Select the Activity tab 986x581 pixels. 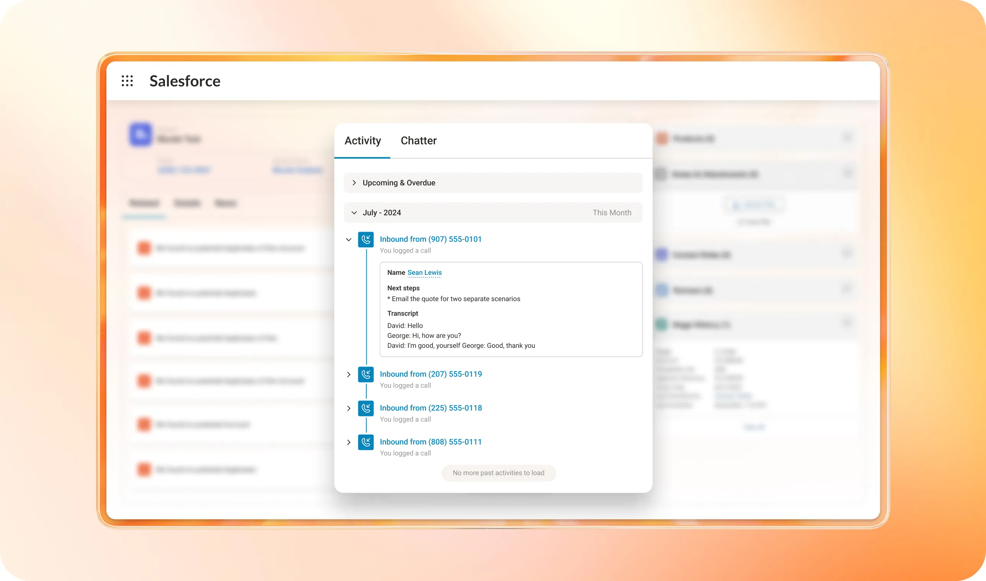[x=362, y=141]
